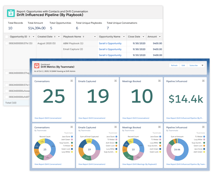The width and height of the screenshot is (213, 175).
Task: Toggle the select-all checkbox in table header
Action: (x=7, y=37)
